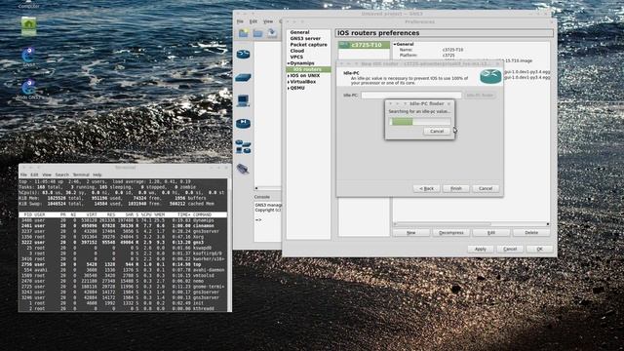624x351 pixels.
Task: Select the c3725-T10 router template
Action: coord(364,45)
